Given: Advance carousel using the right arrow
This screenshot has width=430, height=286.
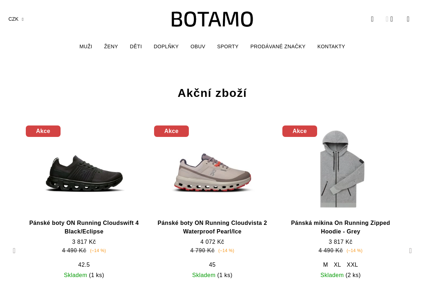Looking at the screenshot, I should (x=410, y=251).
